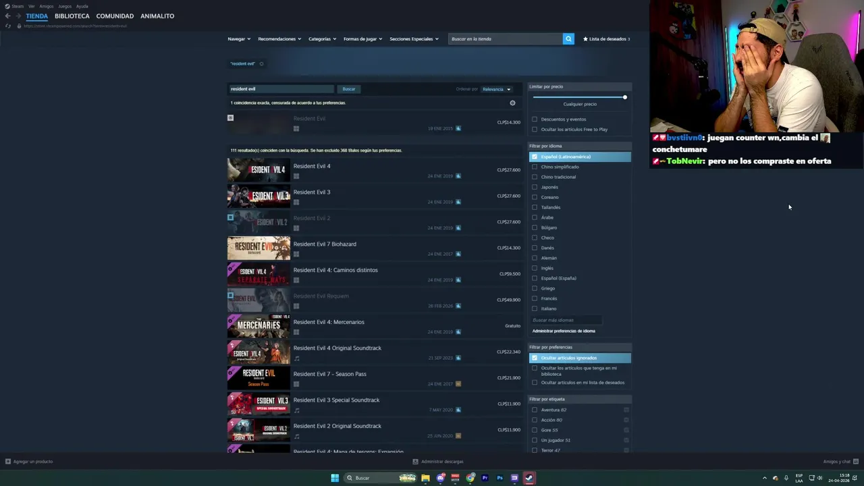
Task: Open Lista de deseados
Action: click(606, 38)
